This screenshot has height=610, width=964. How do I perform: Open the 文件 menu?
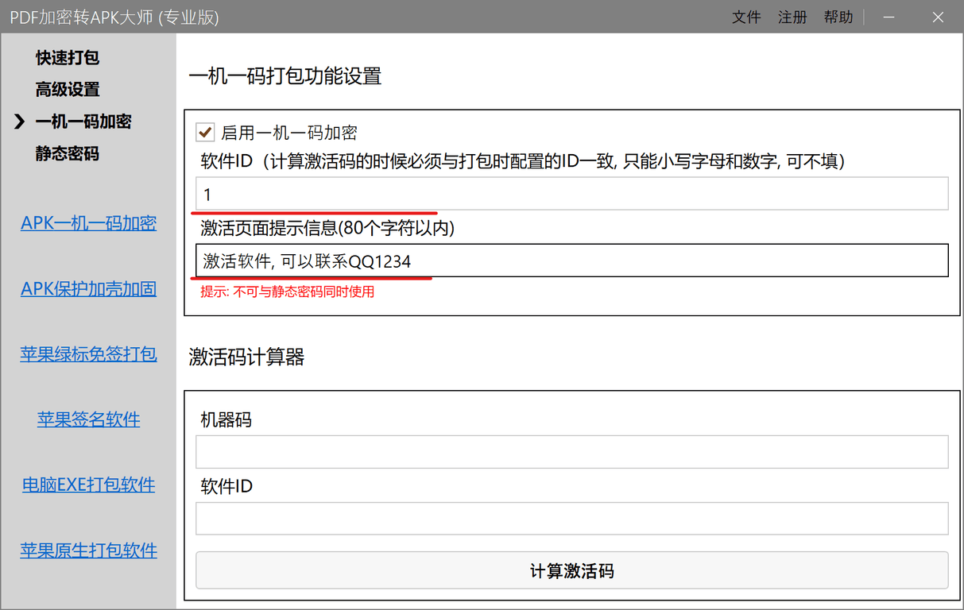(x=746, y=17)
